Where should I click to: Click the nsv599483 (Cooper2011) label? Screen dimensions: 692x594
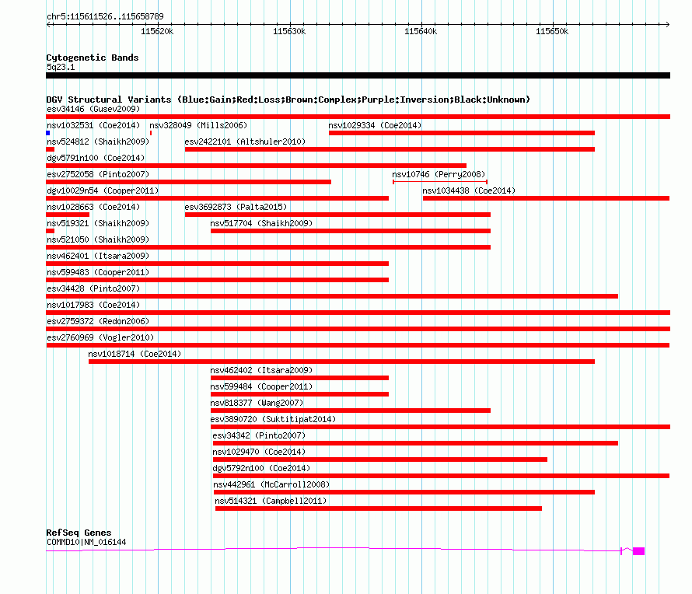pyautogui.click(x=98, y=272)
